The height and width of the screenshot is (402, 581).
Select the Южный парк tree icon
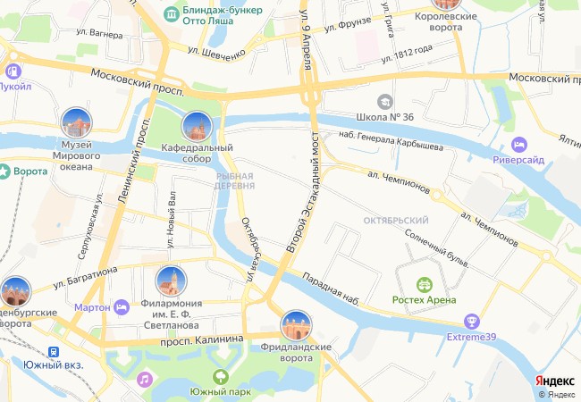[x=221, y=377]
